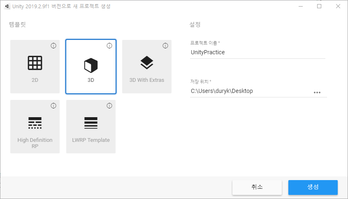Show info for 3D With Extras

[x=165, y=46]
